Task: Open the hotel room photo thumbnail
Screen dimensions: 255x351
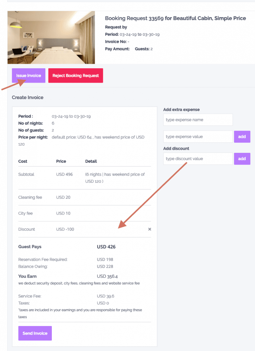Action: point(51,37)
